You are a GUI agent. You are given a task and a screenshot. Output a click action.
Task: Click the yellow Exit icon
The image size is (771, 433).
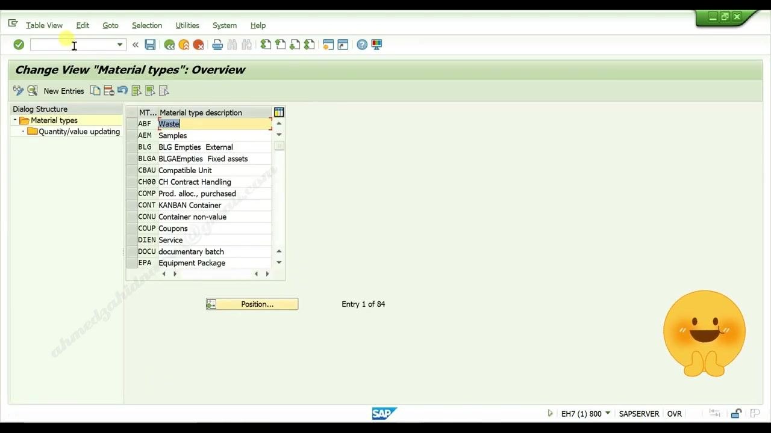pyautogui.click(x=184, y=45)
